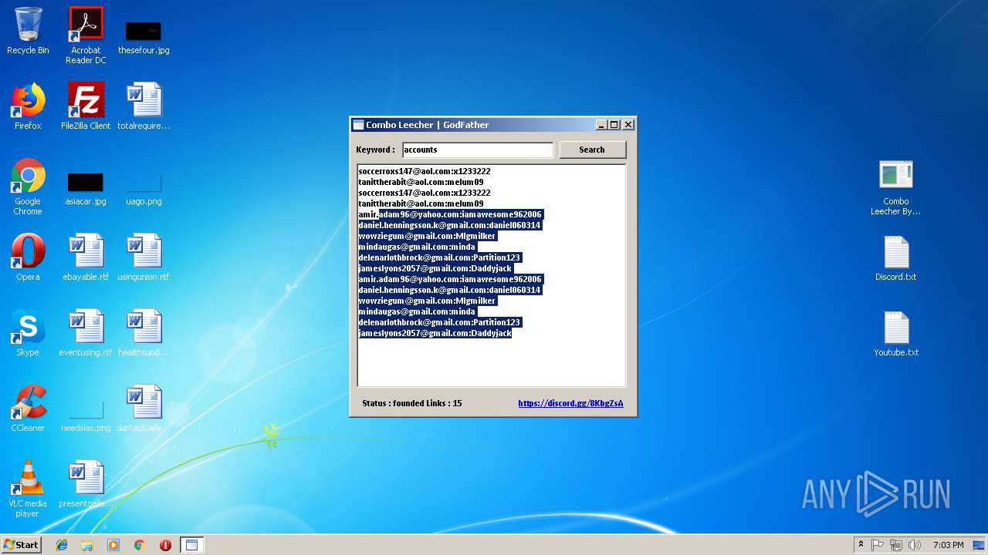988x555 pixels.
Task: Show hidden system tray icons
Action: (861, 545)
